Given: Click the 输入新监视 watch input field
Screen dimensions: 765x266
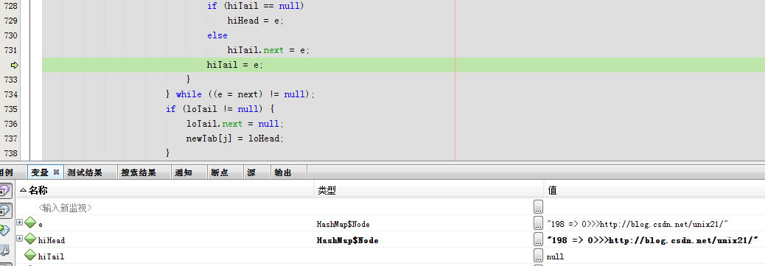Looking at the screenshot, I should click(65, 208).
